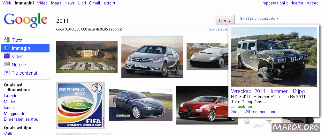Open News in the top navigation bar
This screenshot has height=135, width=322.
tap(69, 3)
